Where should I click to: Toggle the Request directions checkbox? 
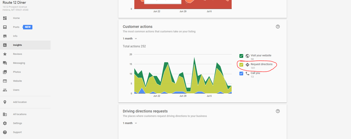(x=241, y=65)
